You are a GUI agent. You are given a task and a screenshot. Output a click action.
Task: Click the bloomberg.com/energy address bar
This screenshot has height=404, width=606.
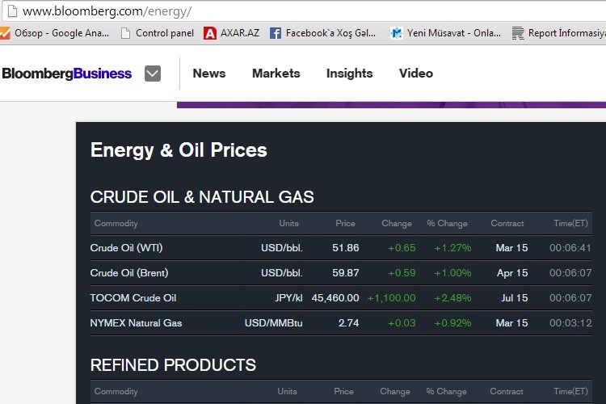pyautogui.click(x=242, y=11)
